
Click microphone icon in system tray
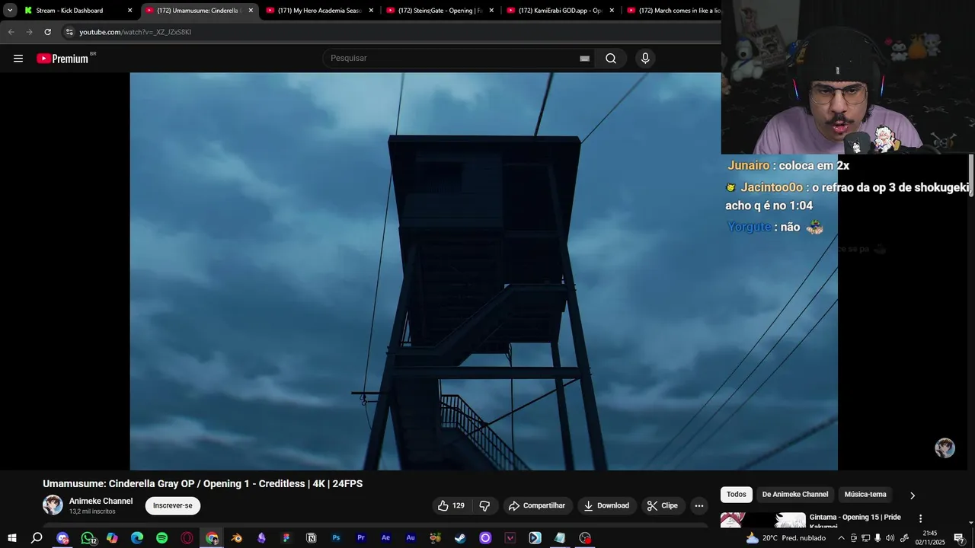[877, 538]
